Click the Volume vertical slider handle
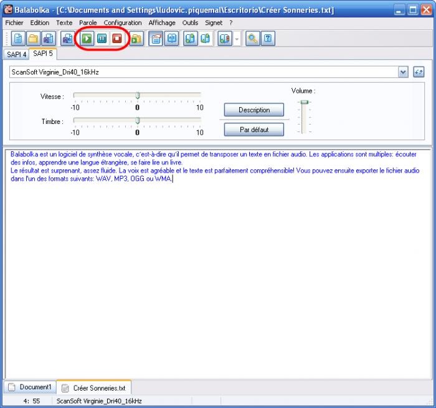 point(305,102)
